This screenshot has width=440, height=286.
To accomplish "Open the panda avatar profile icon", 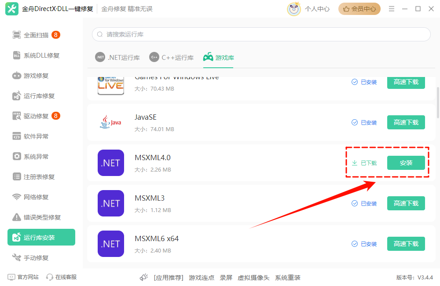I will 294,9.
